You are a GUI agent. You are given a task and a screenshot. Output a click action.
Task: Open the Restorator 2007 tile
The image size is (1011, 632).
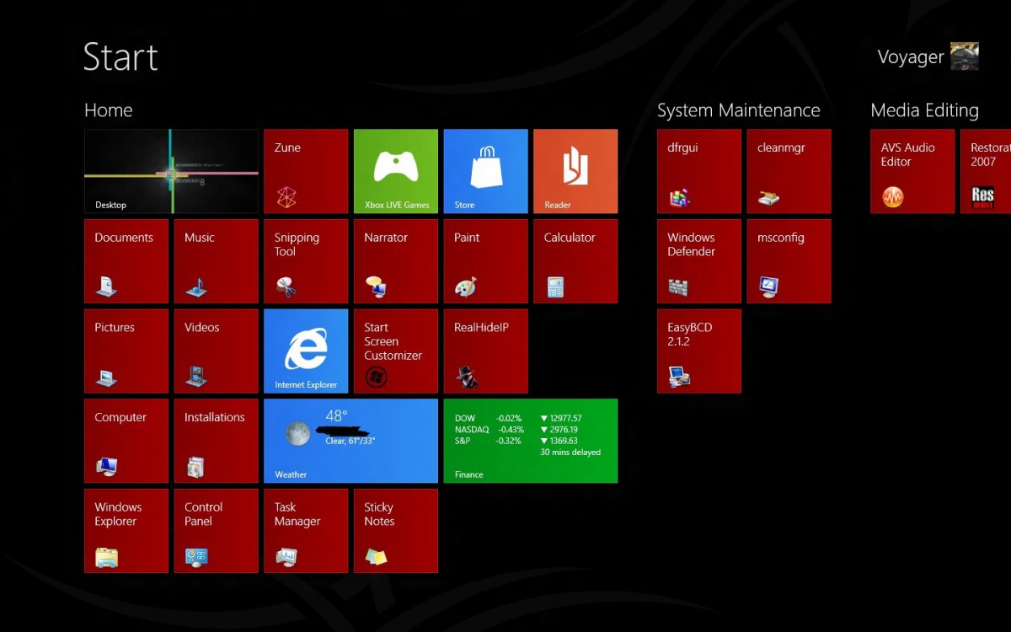(x=986, y=171)
